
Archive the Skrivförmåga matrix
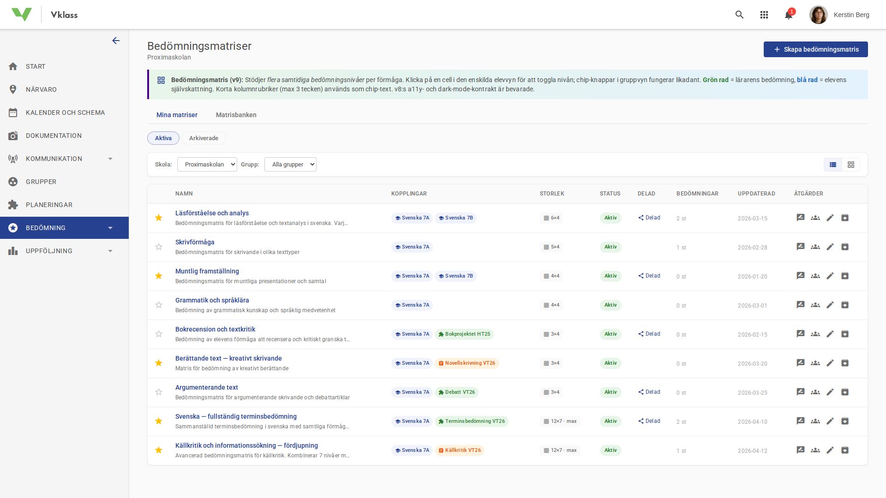[x=845, y=247]
